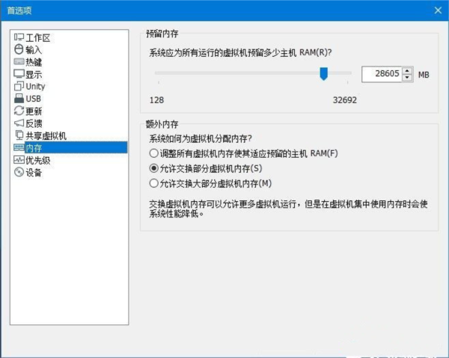Click the 热键 keyboard icon
This screenshot has height=358, width=449.
19,61
